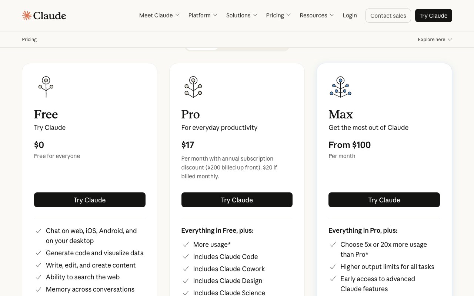Click the "Pro" plan heading
The height and width of the screenshot is (296, 474).
[x=190, y=114]
